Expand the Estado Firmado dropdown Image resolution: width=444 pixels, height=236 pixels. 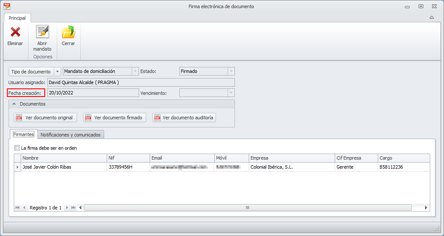point(231,71)
